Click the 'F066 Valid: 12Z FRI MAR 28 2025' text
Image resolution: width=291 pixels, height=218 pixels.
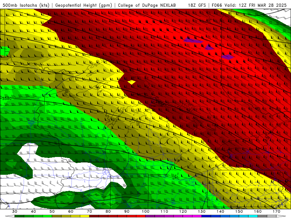[x=249, y=5]
